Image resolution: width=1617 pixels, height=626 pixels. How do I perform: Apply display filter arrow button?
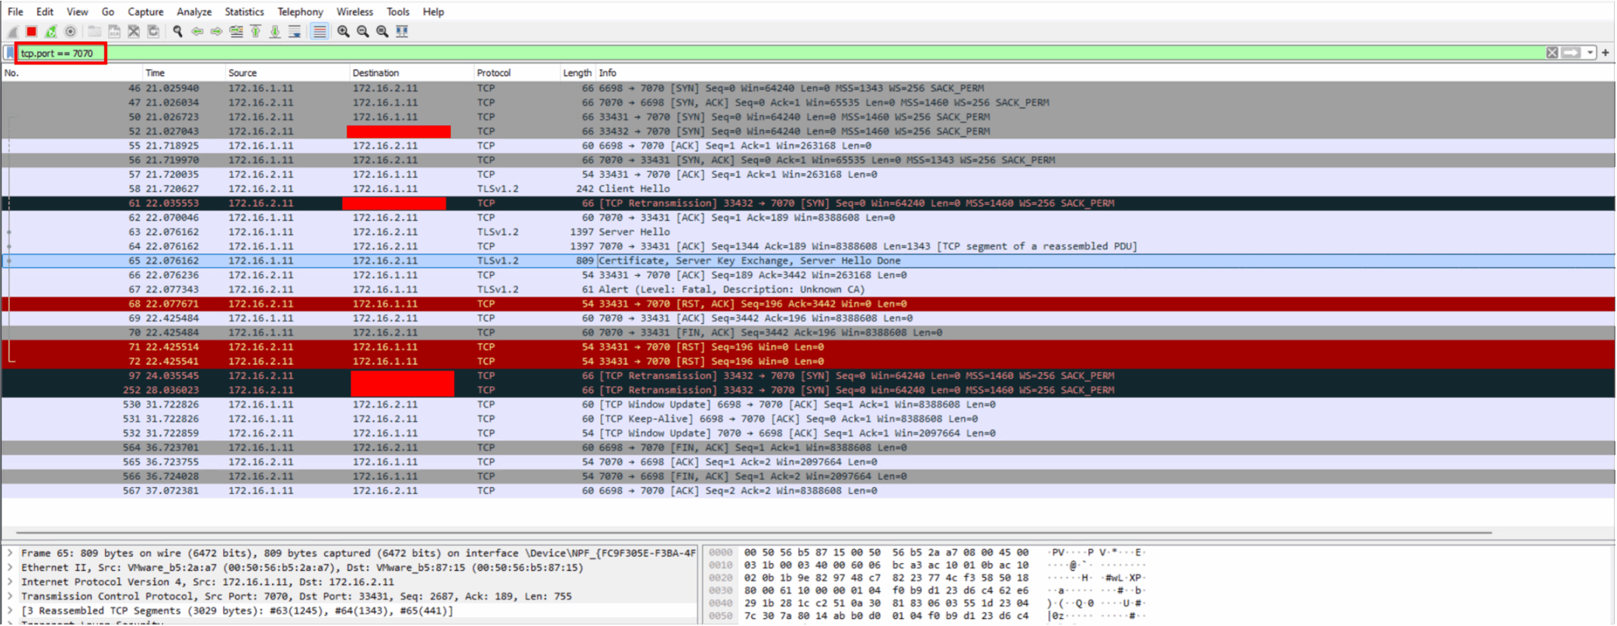(1571, 53)
